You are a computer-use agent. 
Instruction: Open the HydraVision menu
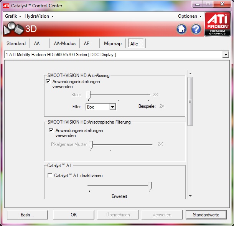(39, 16)
